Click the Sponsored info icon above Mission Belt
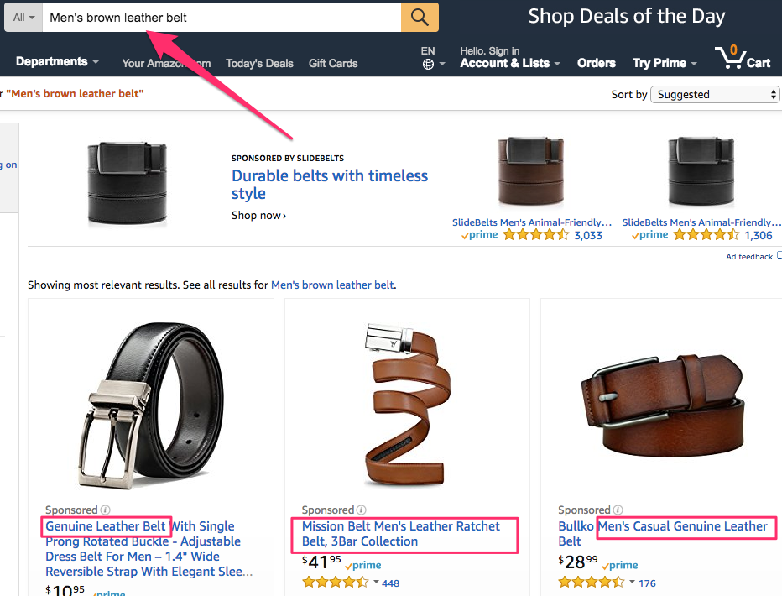 (x=362, y=510)
